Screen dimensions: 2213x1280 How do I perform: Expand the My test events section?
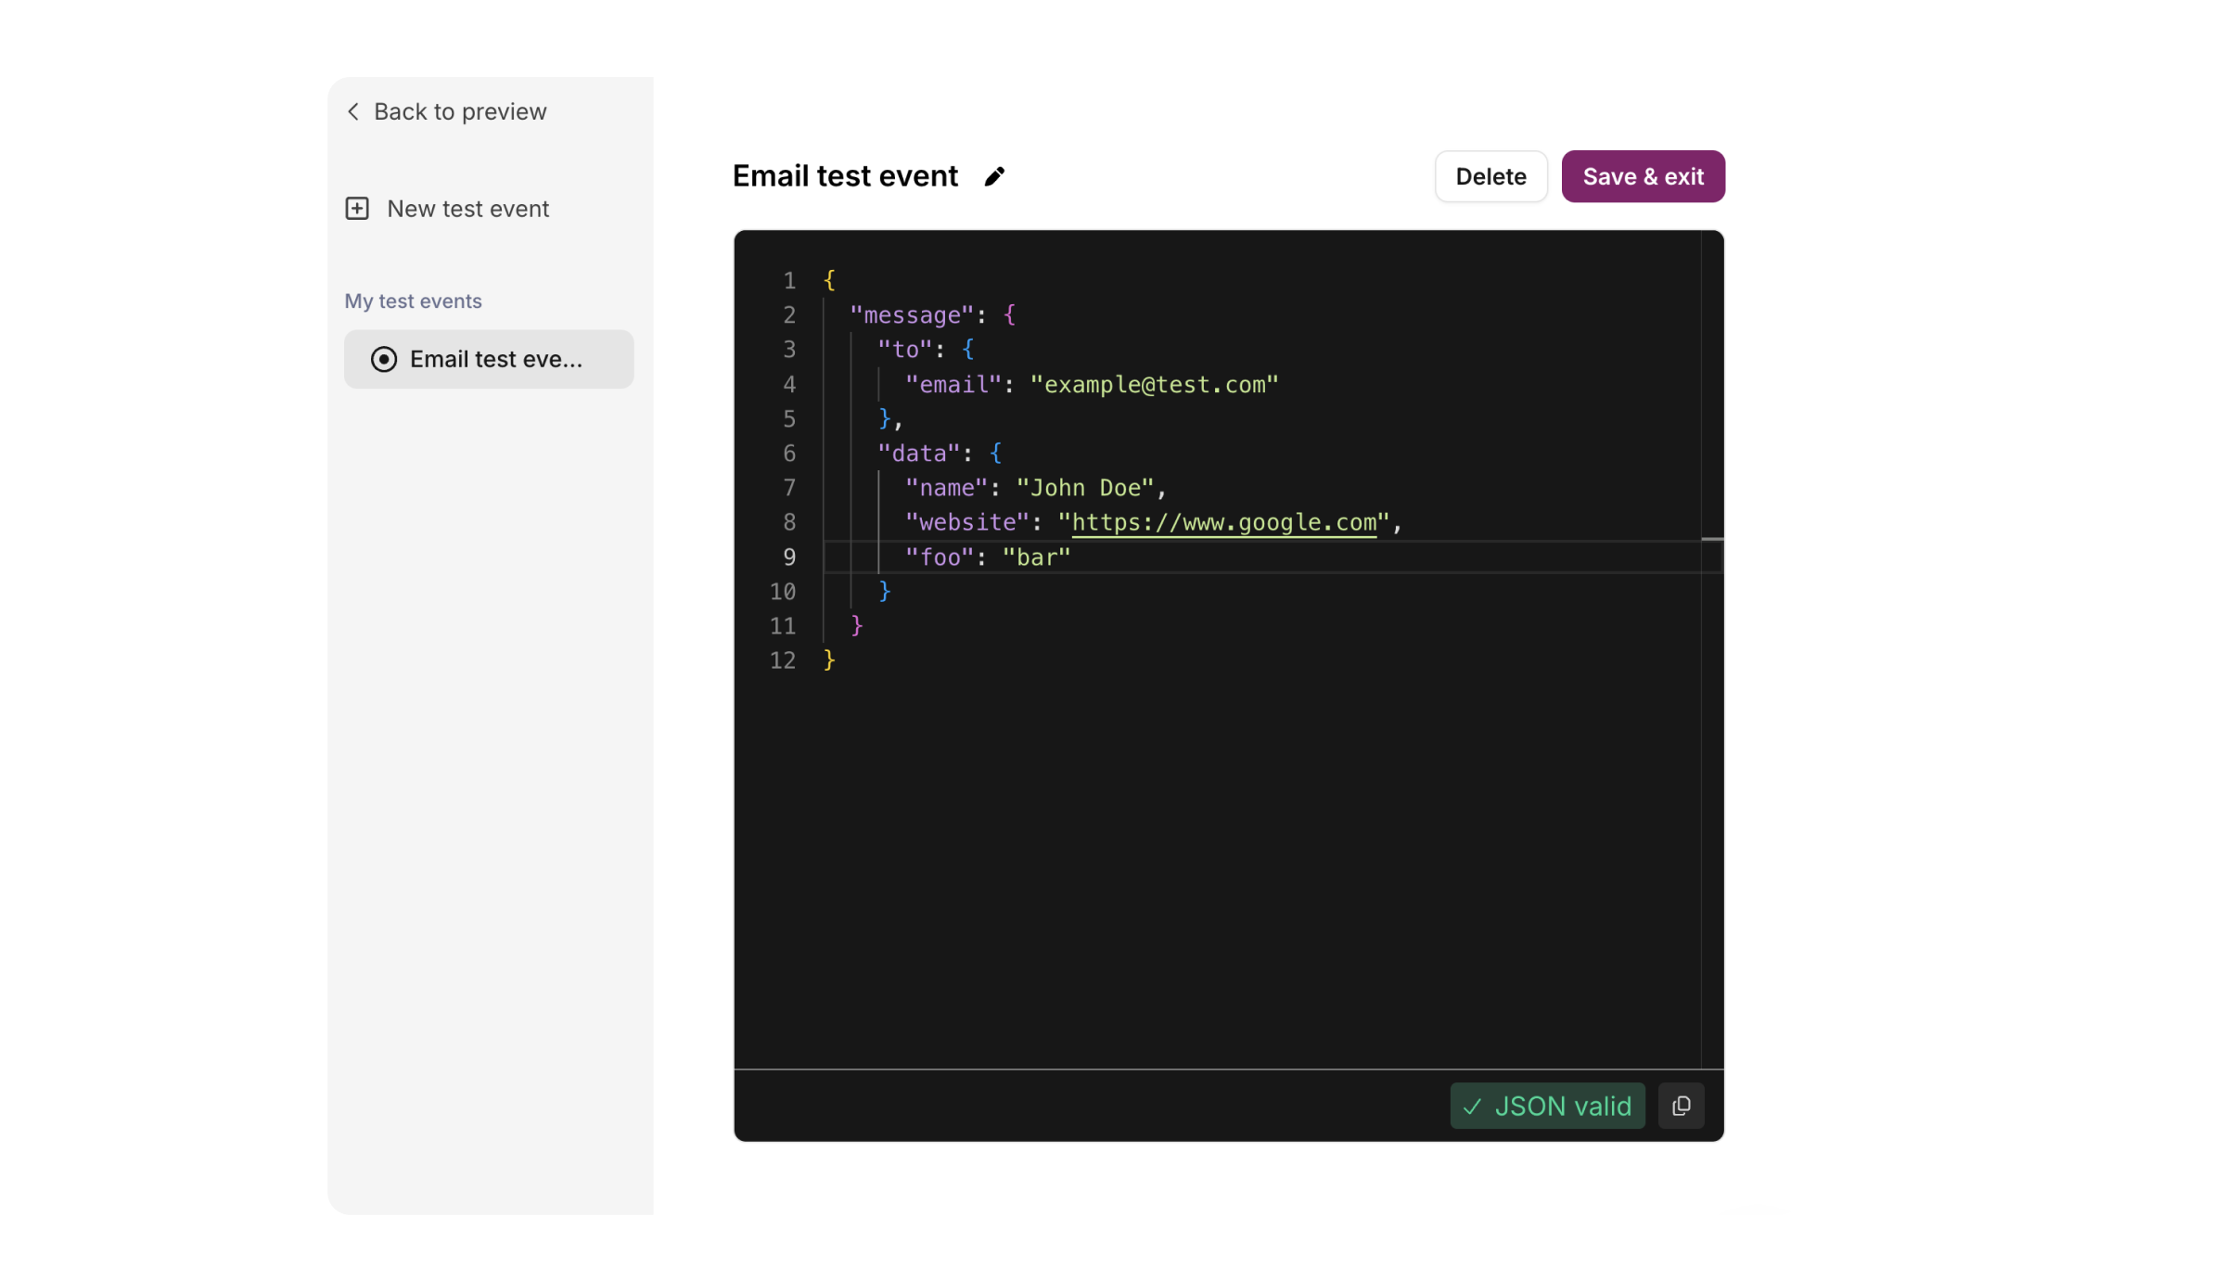pos(413,301)
